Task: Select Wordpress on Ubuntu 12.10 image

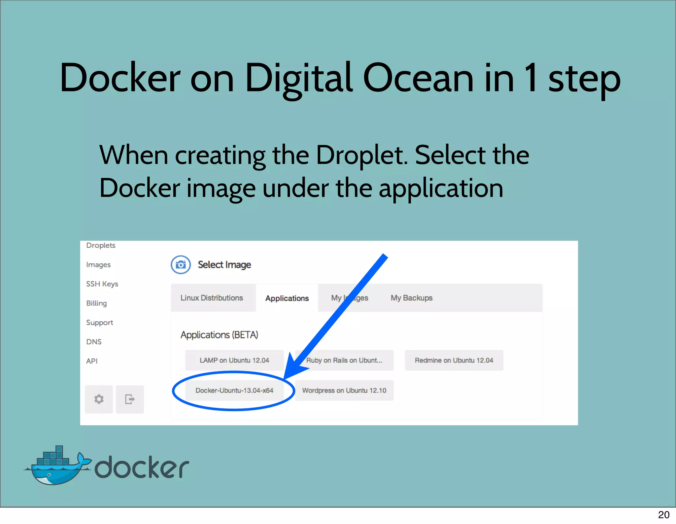Action: [x=344, y=390]
